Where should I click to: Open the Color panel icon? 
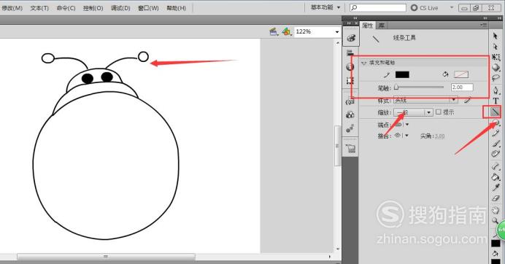(351, 38)
